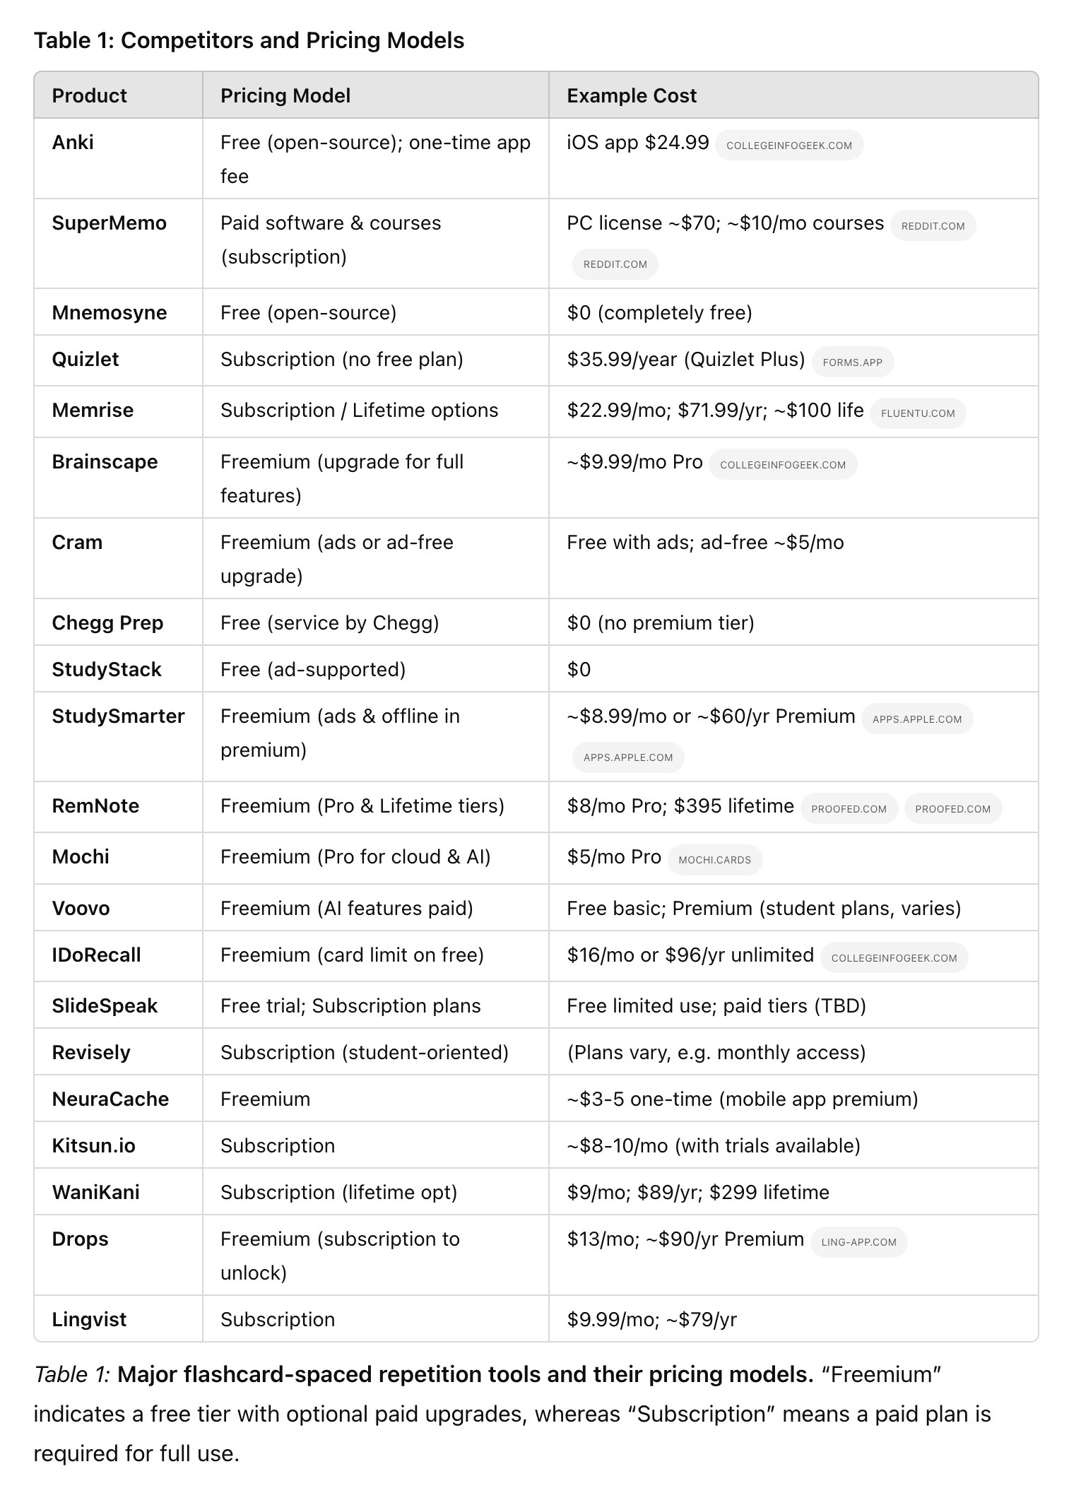Open the FORMS.APP source chip for Quizlet
Screen dimensions: 1081x1493
point(852,362)
